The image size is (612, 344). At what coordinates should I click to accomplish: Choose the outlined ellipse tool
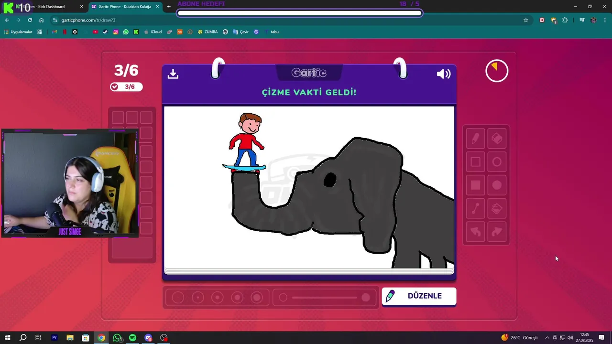pyautogui.click(x=497, y=162)
